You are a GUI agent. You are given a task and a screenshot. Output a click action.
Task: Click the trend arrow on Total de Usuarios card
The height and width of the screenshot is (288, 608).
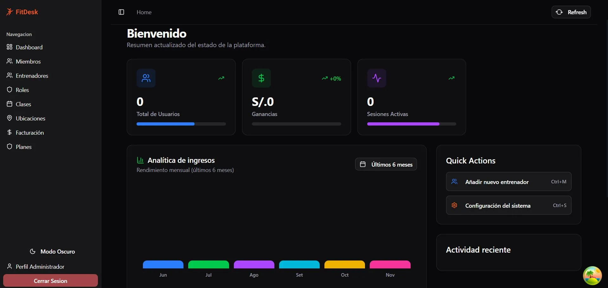click(x=221, y=78)
